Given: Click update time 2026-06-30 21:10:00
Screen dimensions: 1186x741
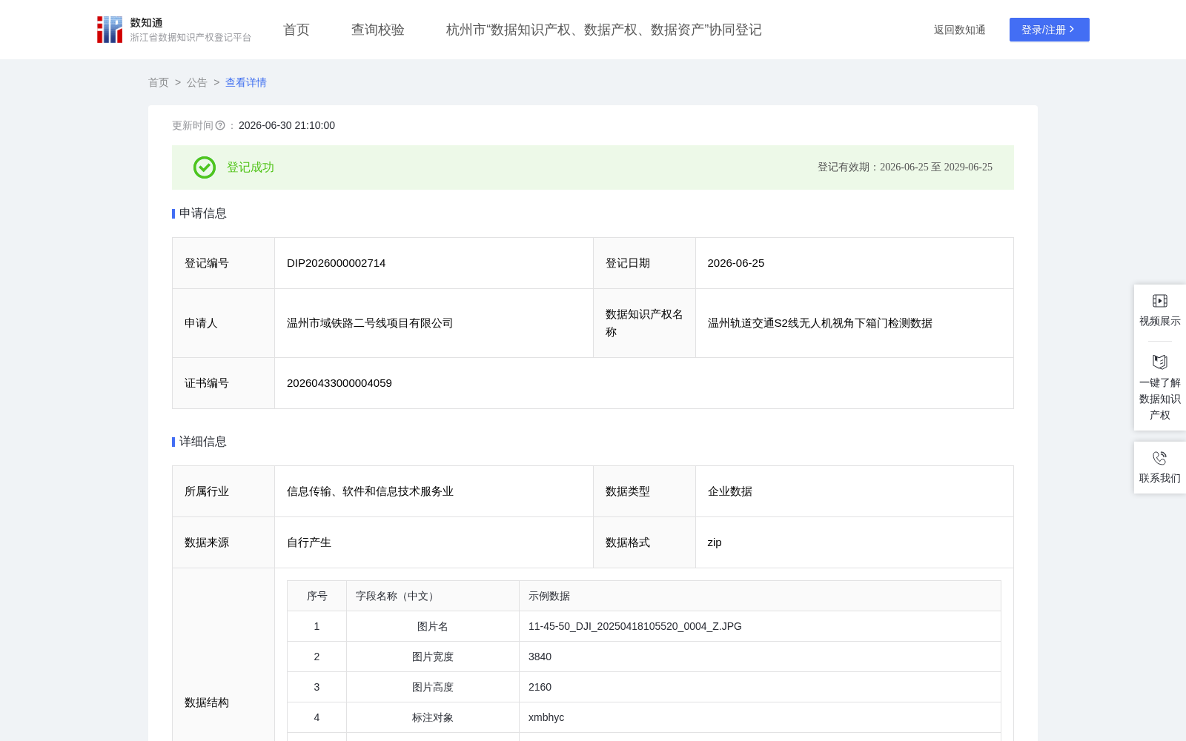Looking at the screenshot, I should [x=287, y=126].
